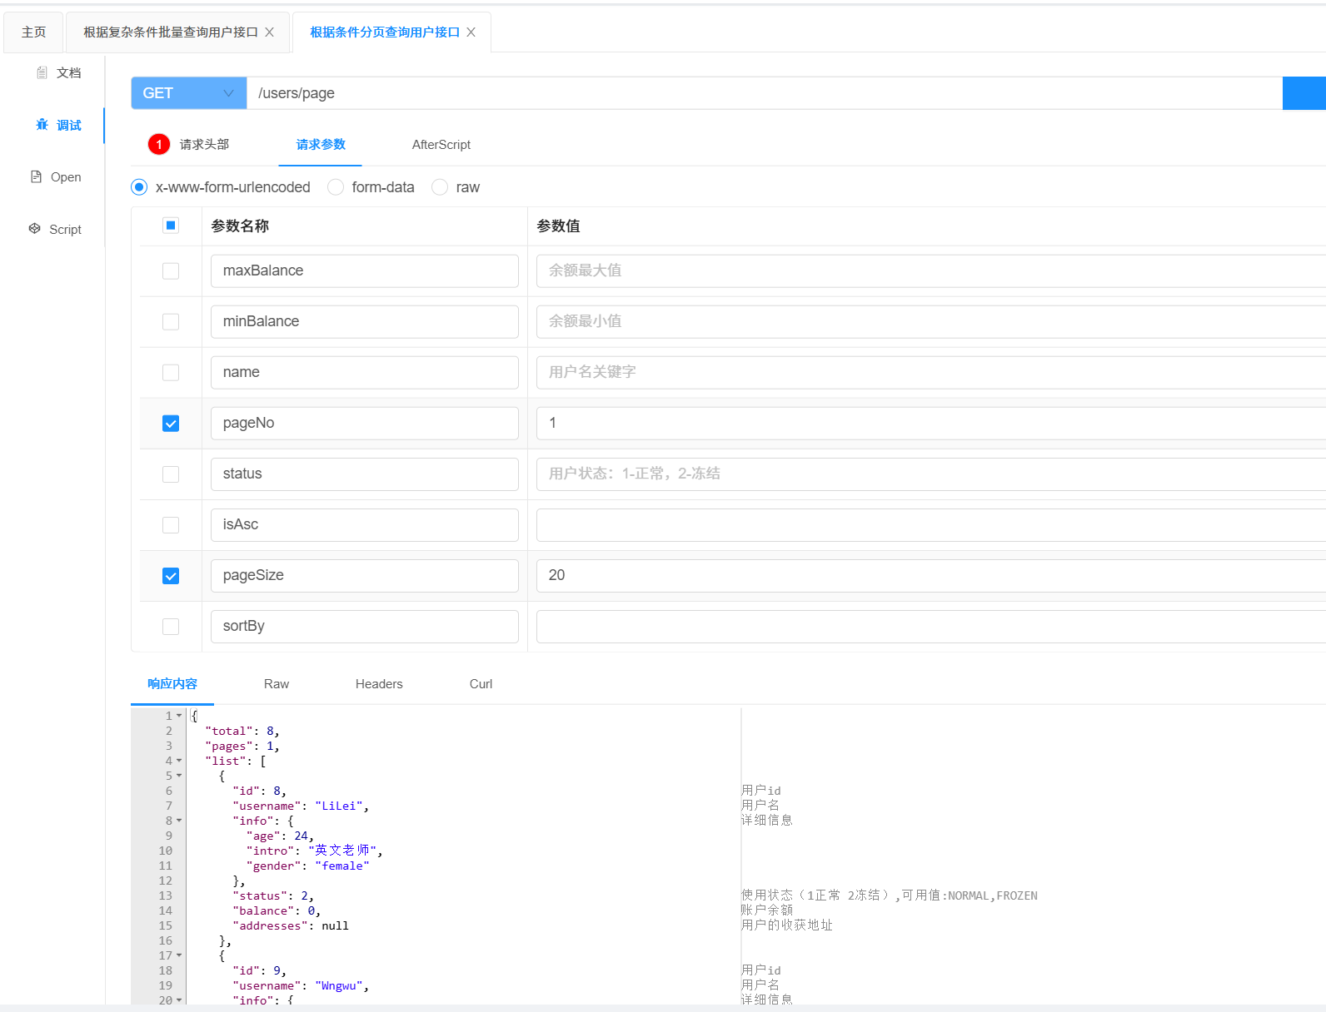Click the blue send button
Image resolution: width=1326 pixels, height=1012 pixels.
1304,93
